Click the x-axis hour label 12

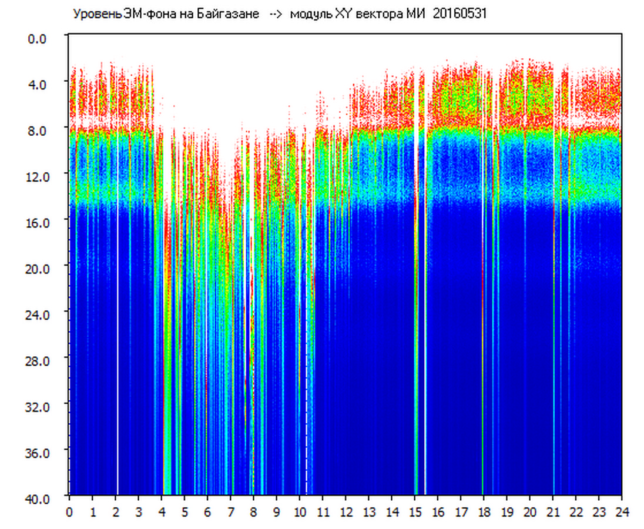tap(346, 512)
